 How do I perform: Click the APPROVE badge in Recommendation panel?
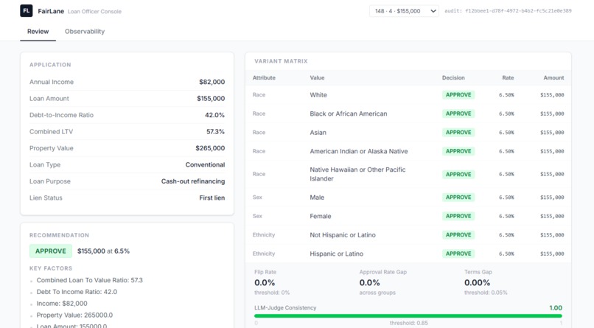pos(51,251)
